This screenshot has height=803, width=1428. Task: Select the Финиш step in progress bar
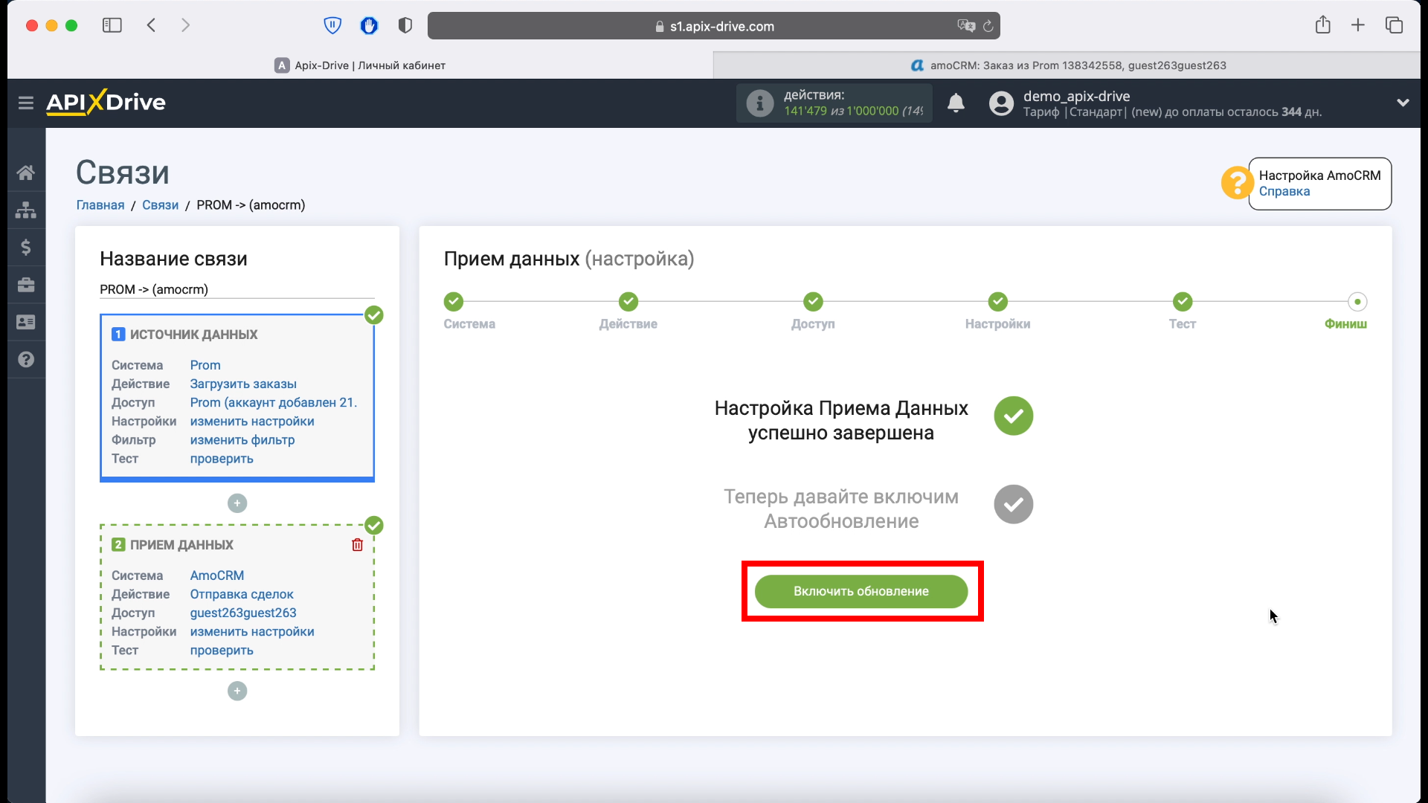[x=1357, y=302]
